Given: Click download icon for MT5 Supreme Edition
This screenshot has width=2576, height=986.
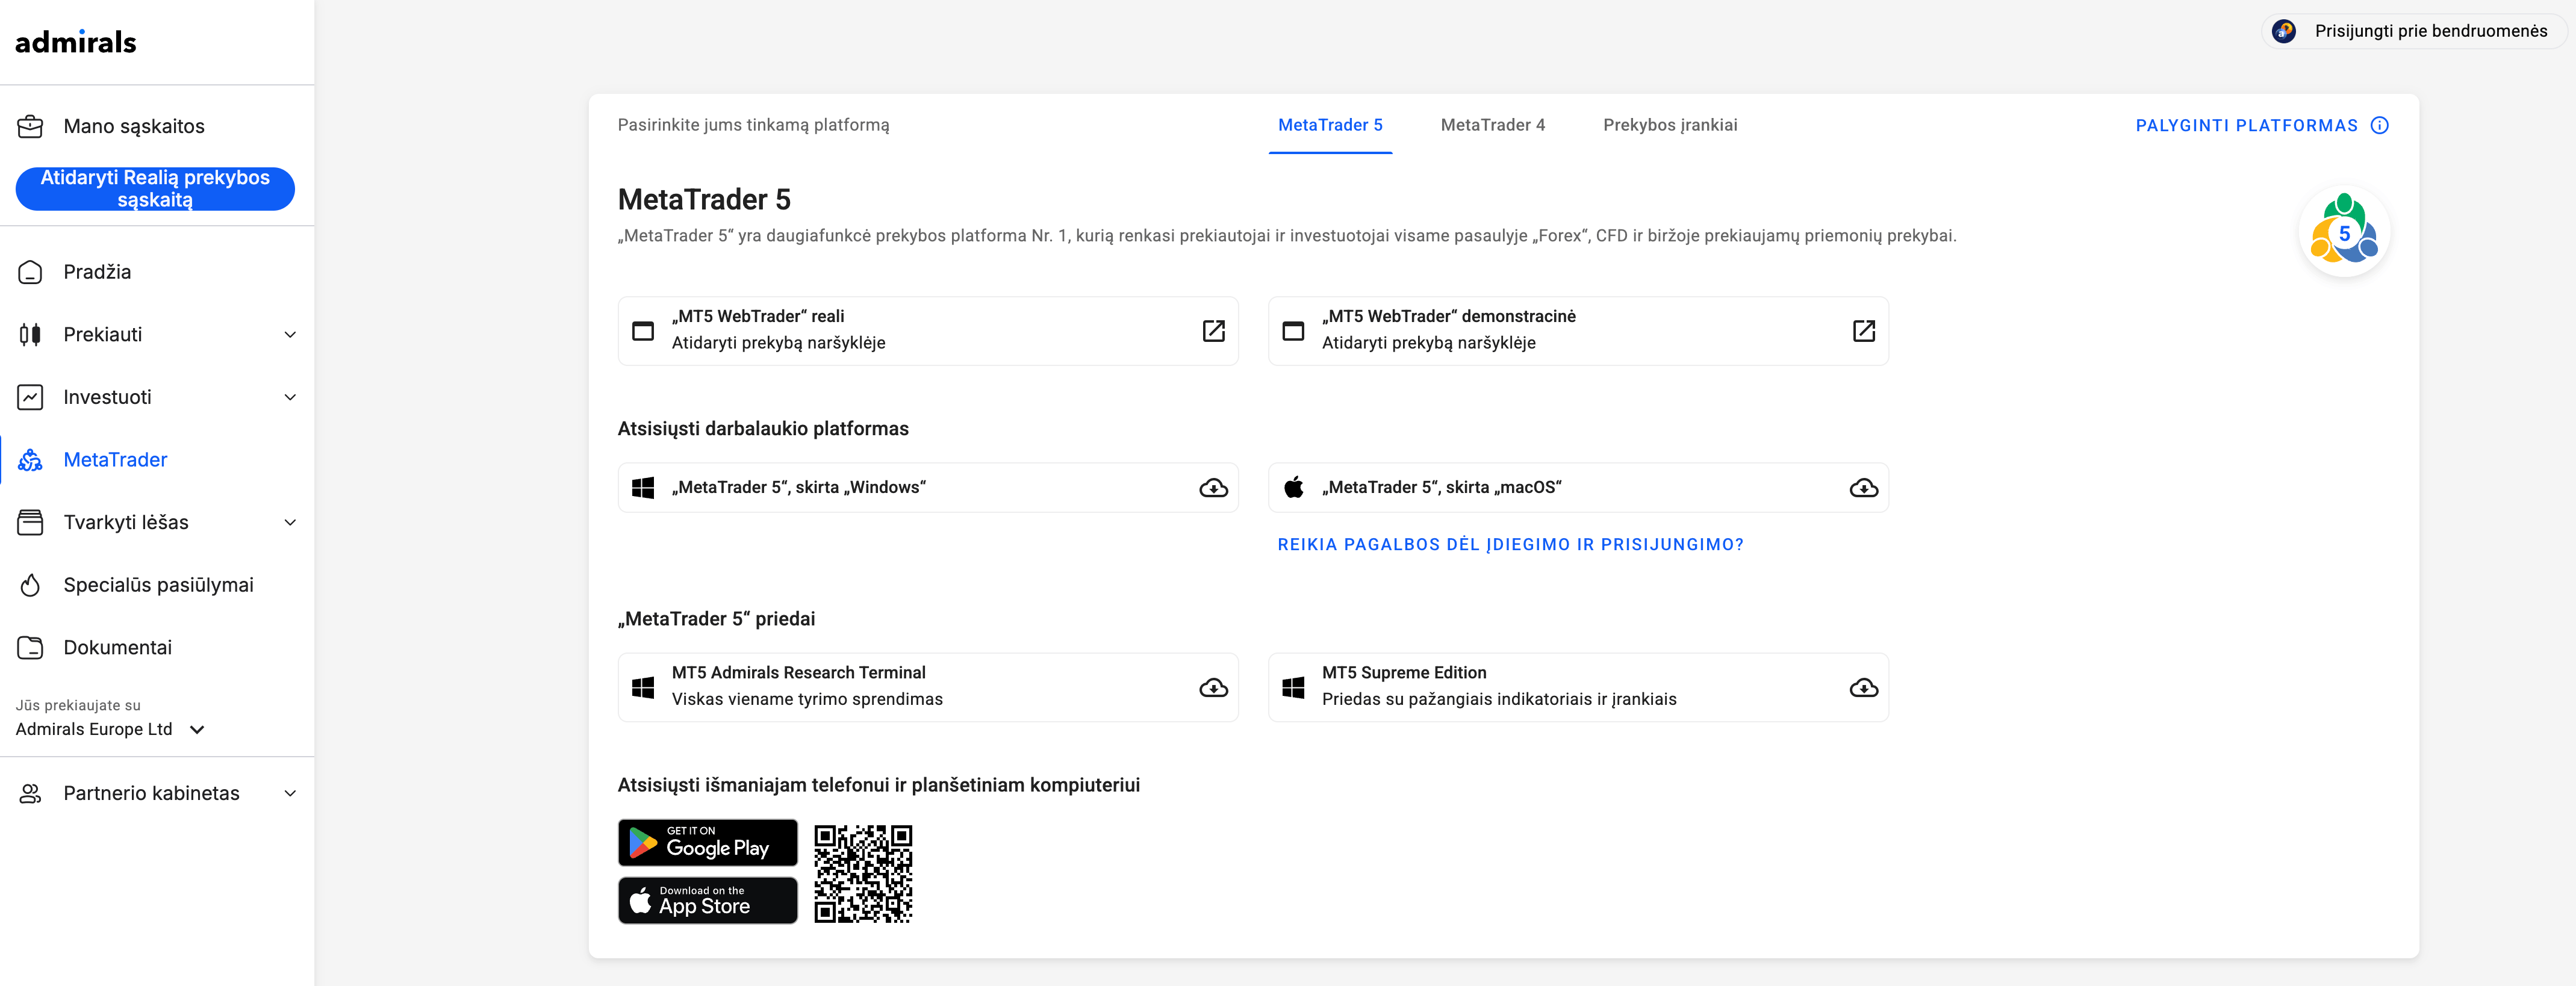Looking at the screenshot, I should (1863, 688).
